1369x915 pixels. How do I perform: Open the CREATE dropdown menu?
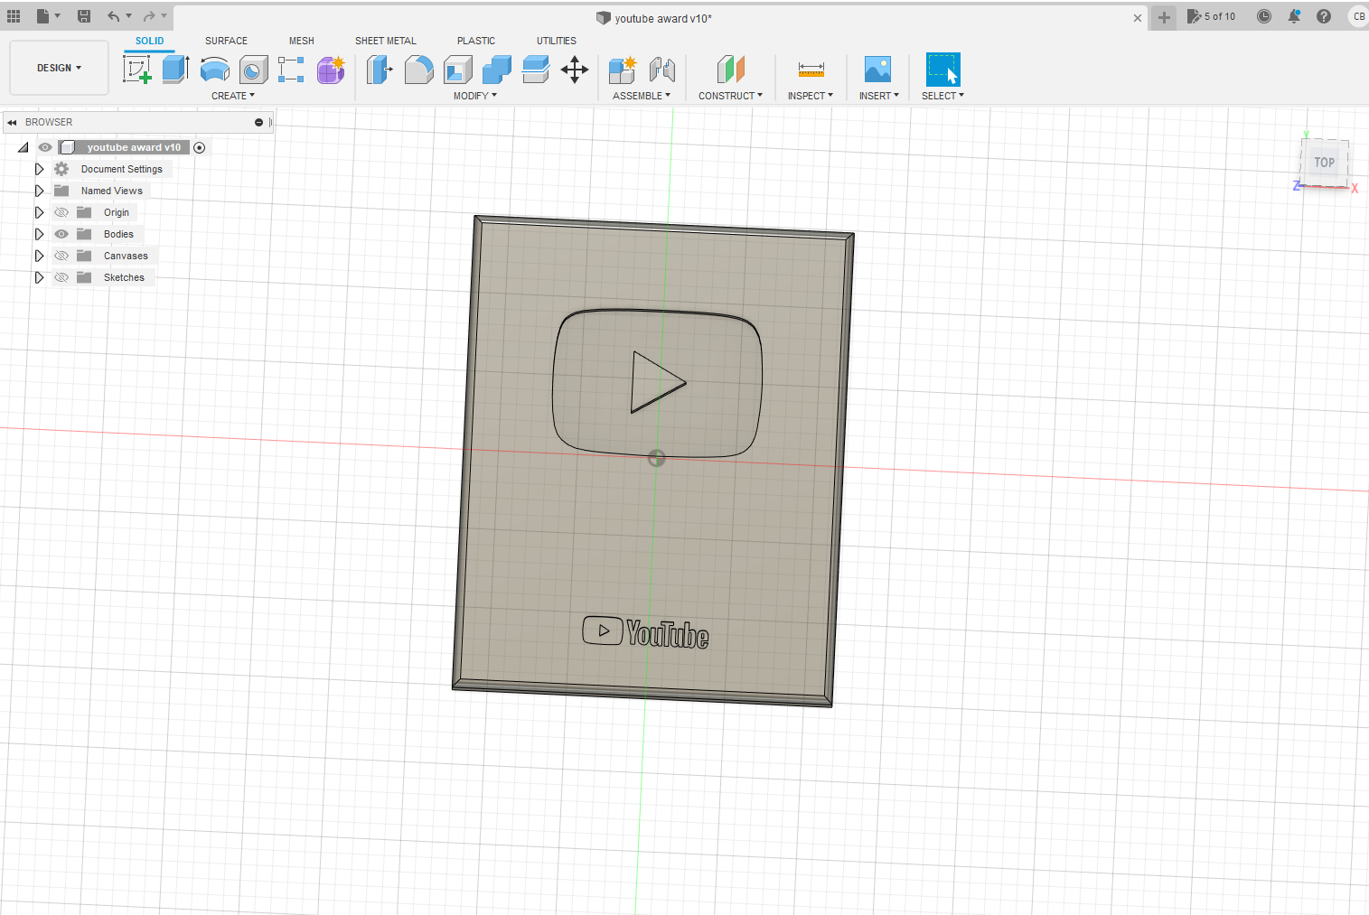[232, 95]
